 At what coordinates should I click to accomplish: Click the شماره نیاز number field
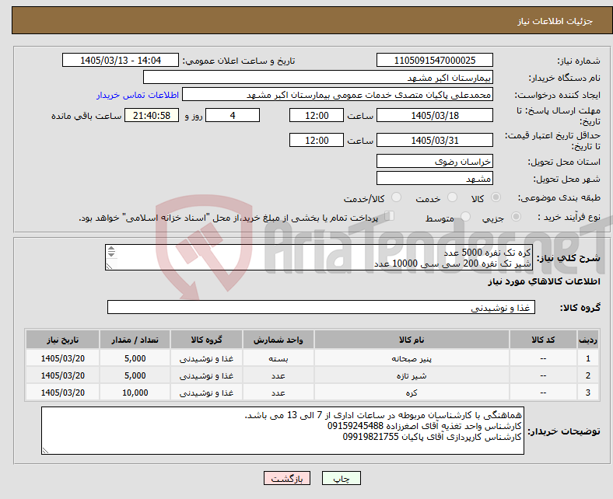tap(434, 60)
